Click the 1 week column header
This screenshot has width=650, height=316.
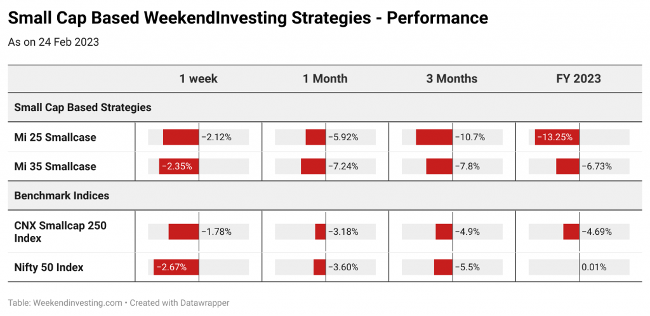[x=198, y=79]
